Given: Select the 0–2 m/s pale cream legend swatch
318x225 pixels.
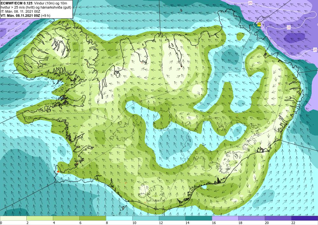Looking at the screenshot, I should point(13,218).
